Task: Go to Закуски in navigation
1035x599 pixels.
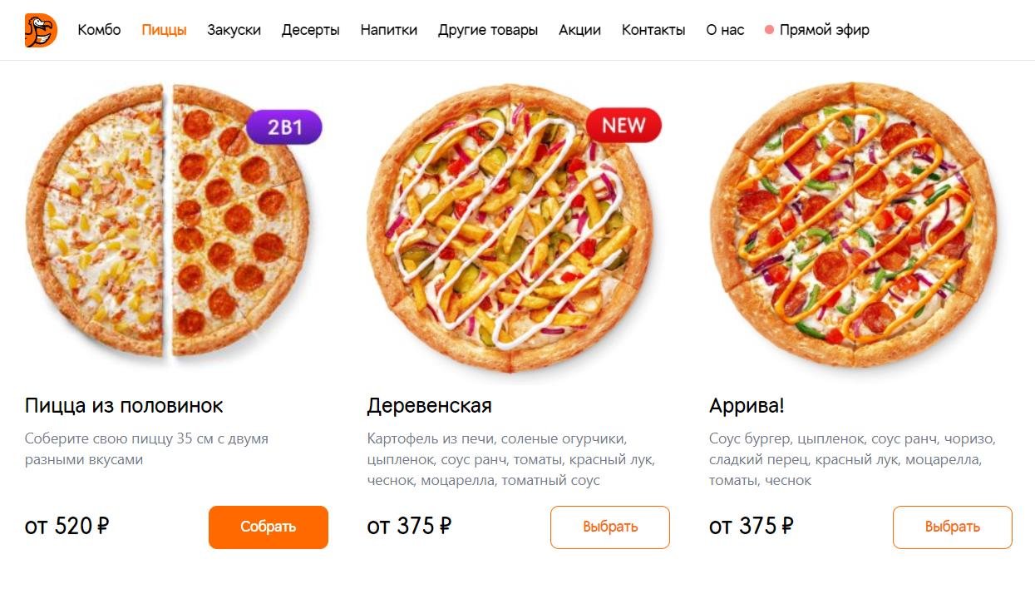Action: coord(234,30)
